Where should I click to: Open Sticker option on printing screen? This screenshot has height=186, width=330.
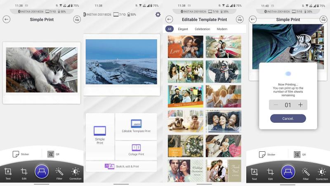point(267,154)
